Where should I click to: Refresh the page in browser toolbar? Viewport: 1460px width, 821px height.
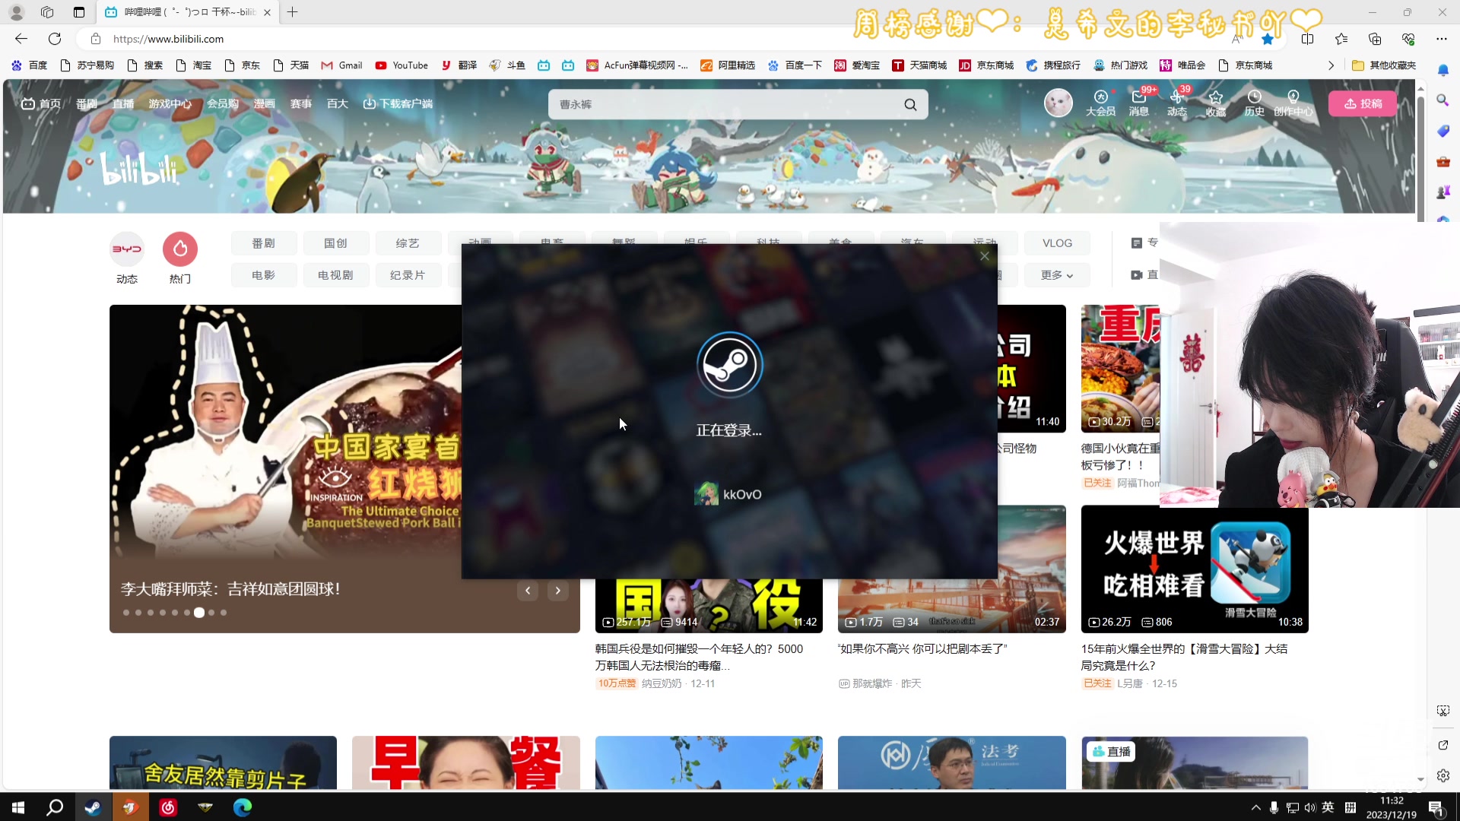(x=55, y=39)
